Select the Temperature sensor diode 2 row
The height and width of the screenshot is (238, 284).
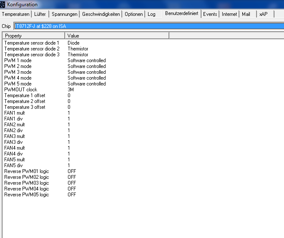(x=32, y=49)
